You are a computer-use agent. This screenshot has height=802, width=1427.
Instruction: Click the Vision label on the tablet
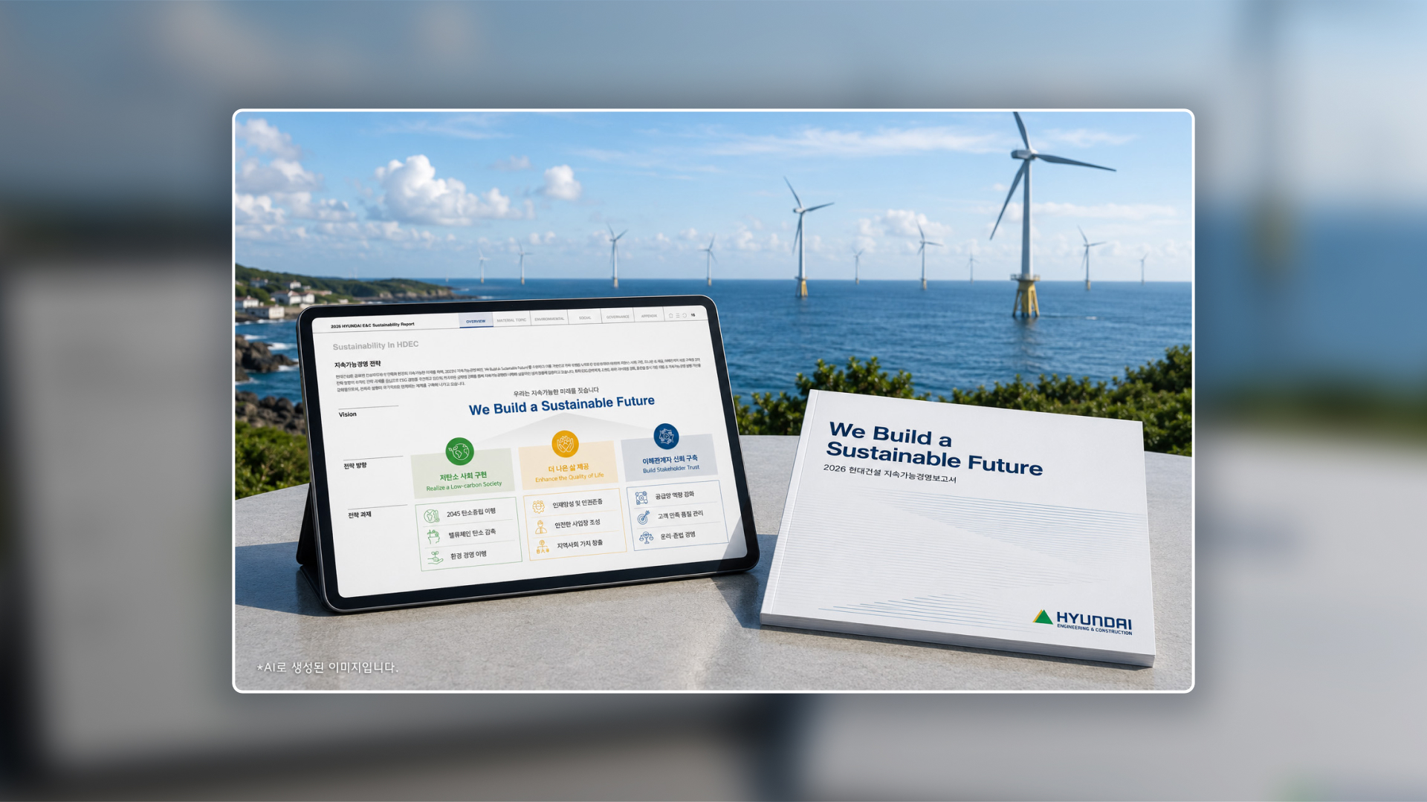pos(348,414)
